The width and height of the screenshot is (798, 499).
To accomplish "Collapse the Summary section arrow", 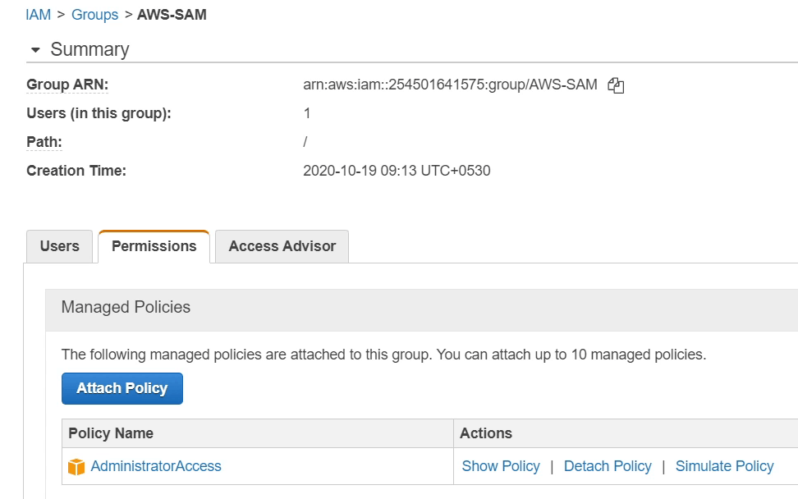I will click(x=35, y=50).
